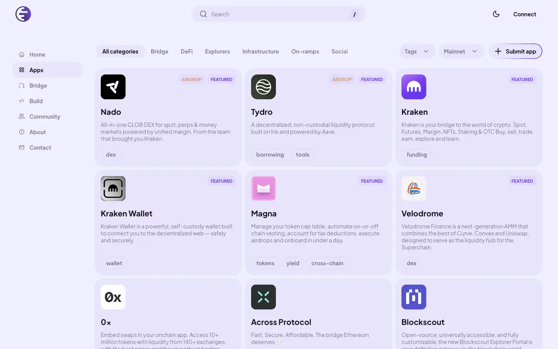Click the Connect button
Screen dimensions: 558x349
click(x=525, y=14)
